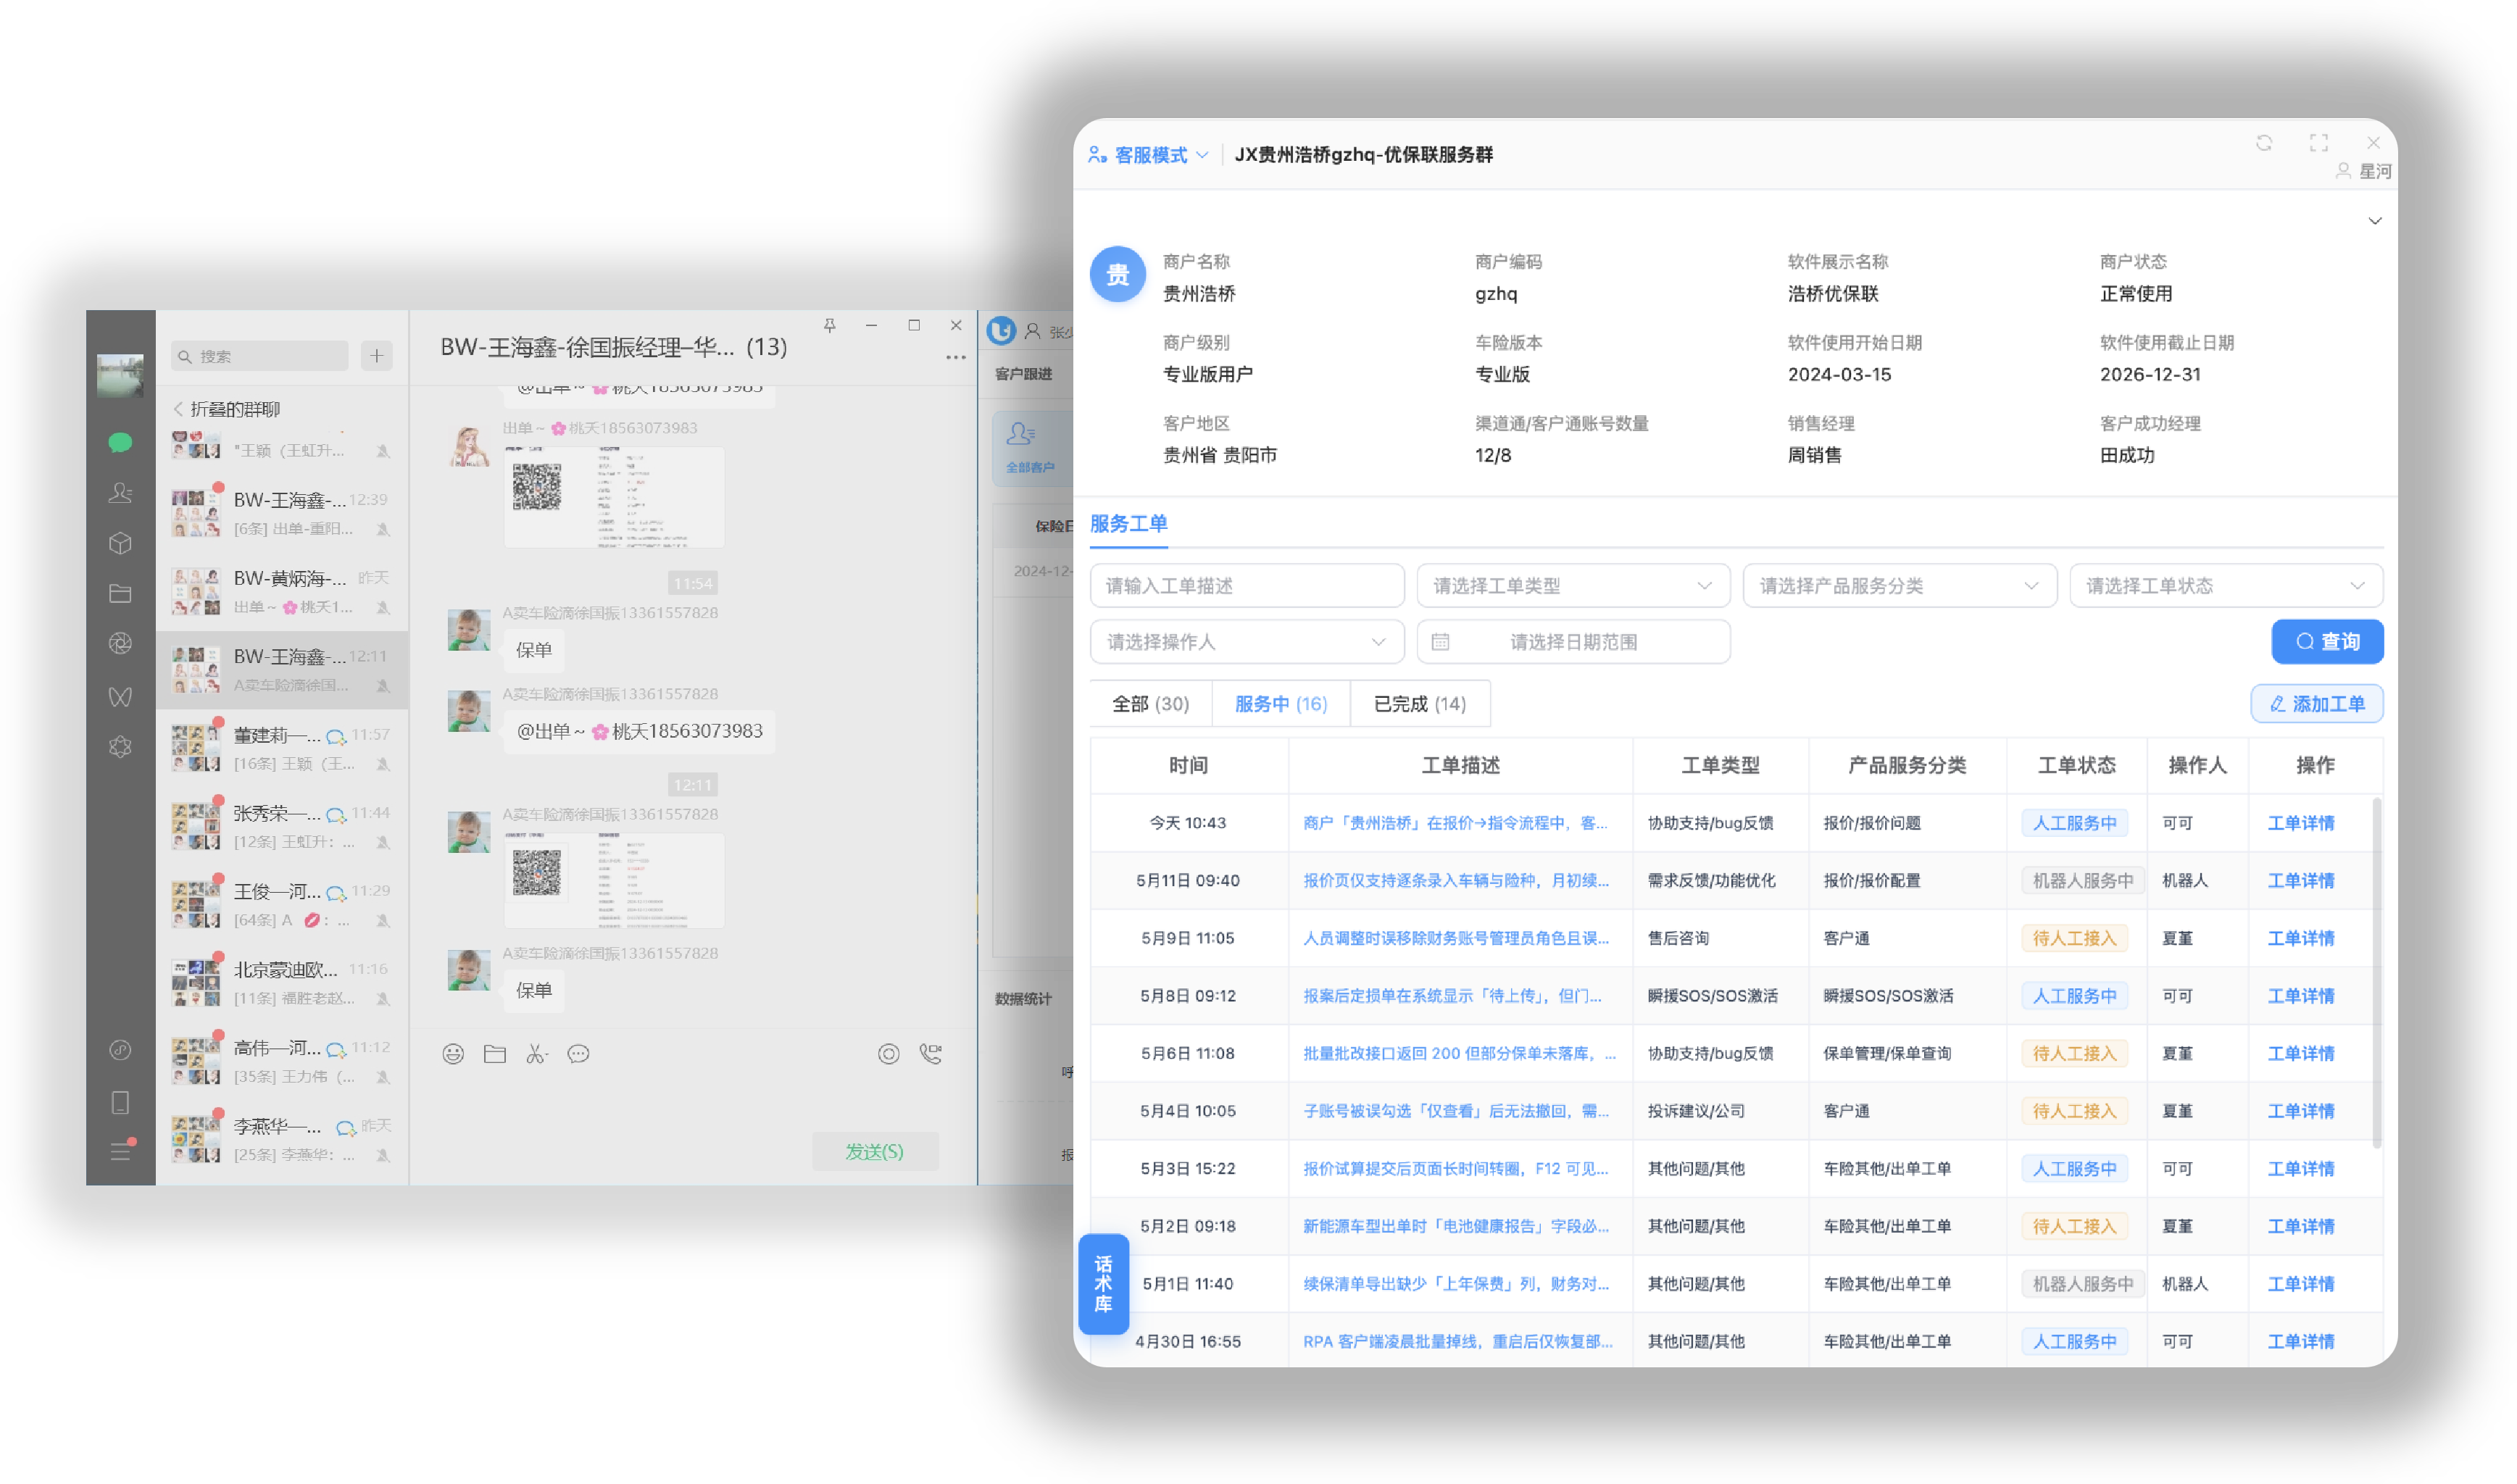Click the 工单状态 column header

(x=2077, y=766)
